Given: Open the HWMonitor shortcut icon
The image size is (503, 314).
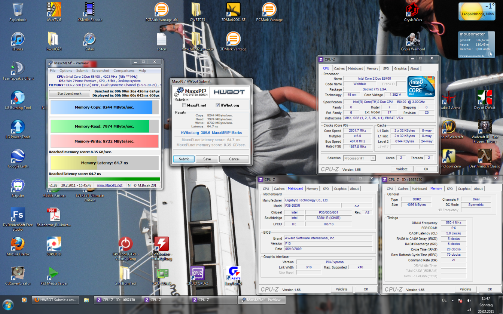Looking at the screenshot, I should pos(162,249).
